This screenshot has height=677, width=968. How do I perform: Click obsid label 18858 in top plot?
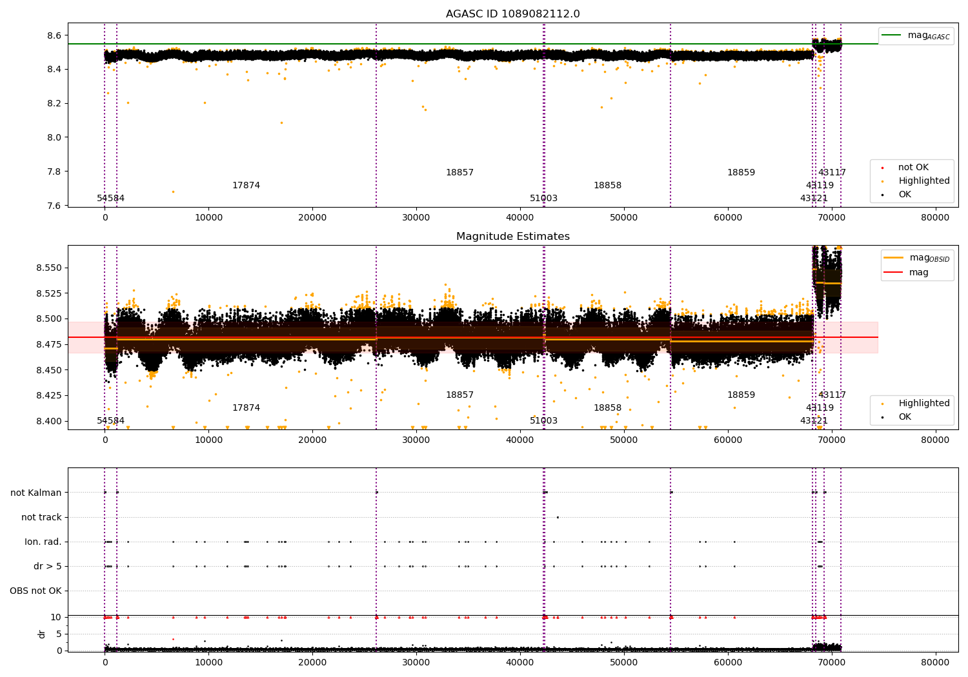pyautogui.click(x=607, y=185)
